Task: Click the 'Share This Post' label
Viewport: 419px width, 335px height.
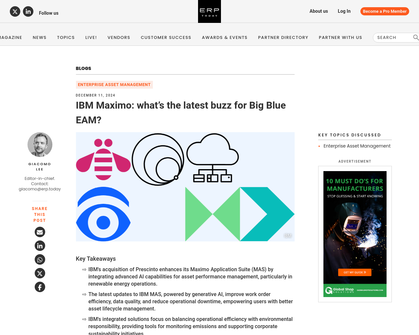Action: click(40, 215)
